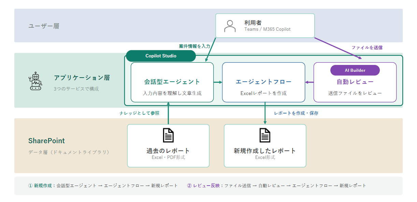Click the エージェントフロー heading

pyautogui.click(x=263, y=82)
